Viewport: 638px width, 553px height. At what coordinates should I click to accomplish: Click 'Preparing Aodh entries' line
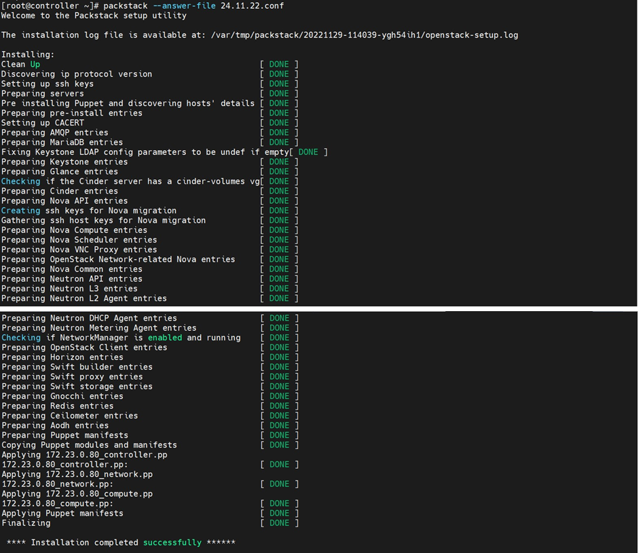(56, 426)
